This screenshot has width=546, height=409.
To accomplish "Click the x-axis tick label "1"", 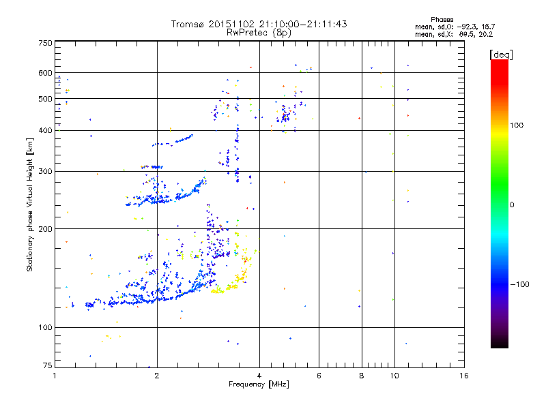I will point(55,376).
